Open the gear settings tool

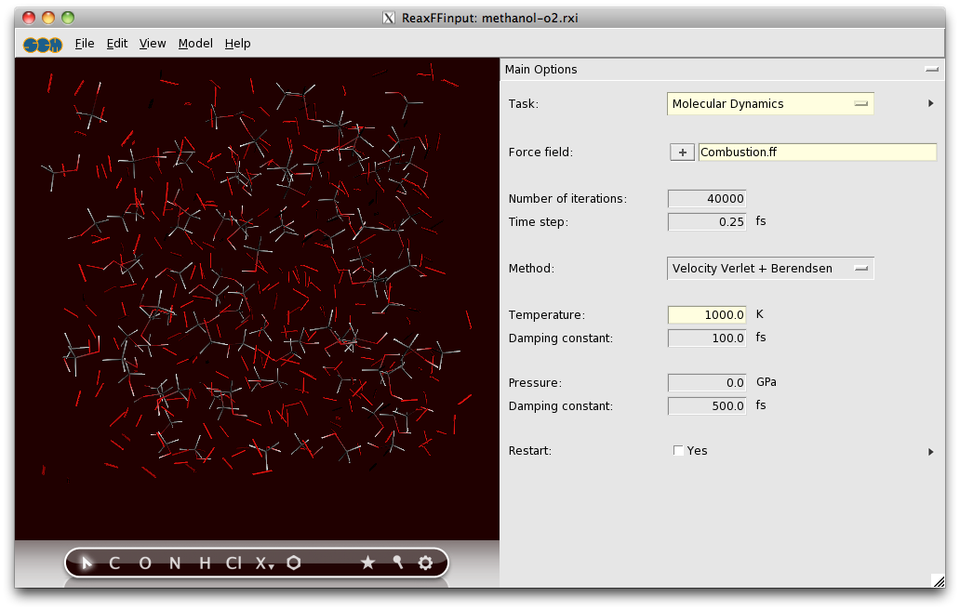point(425,563)
